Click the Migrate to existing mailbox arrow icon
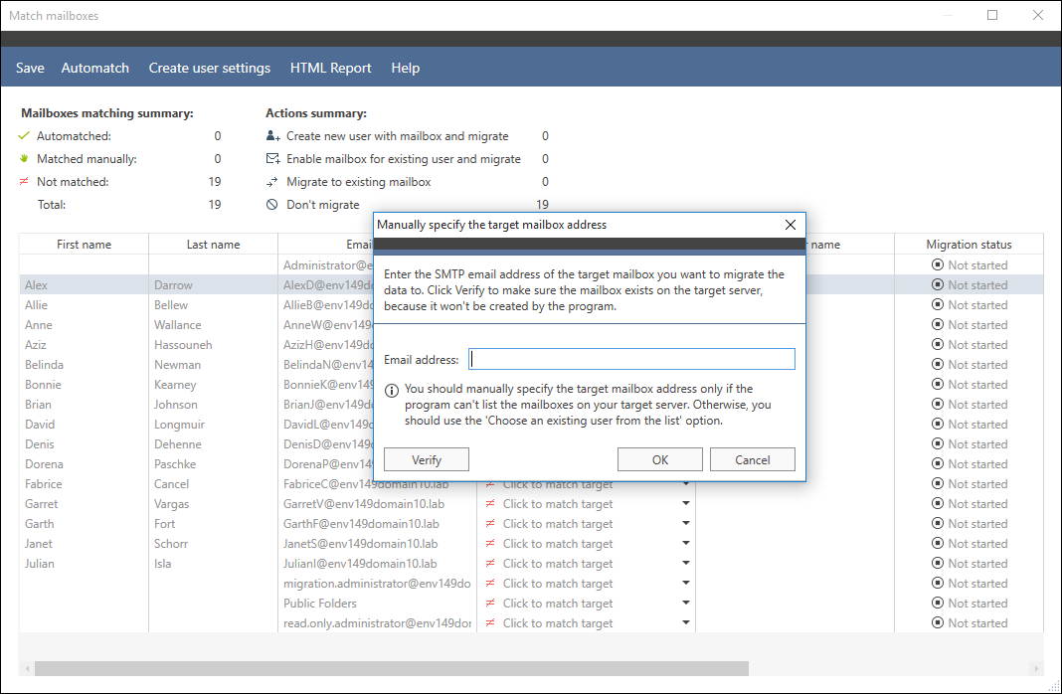The height and width of the screenshot is (694, 1062). [272, 182]
